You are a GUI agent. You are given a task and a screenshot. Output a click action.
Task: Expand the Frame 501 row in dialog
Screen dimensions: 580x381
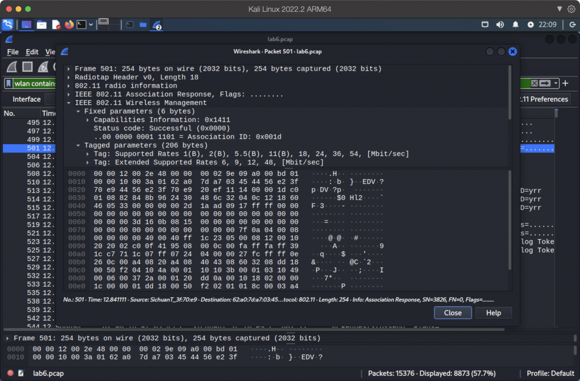pos(69,68)
